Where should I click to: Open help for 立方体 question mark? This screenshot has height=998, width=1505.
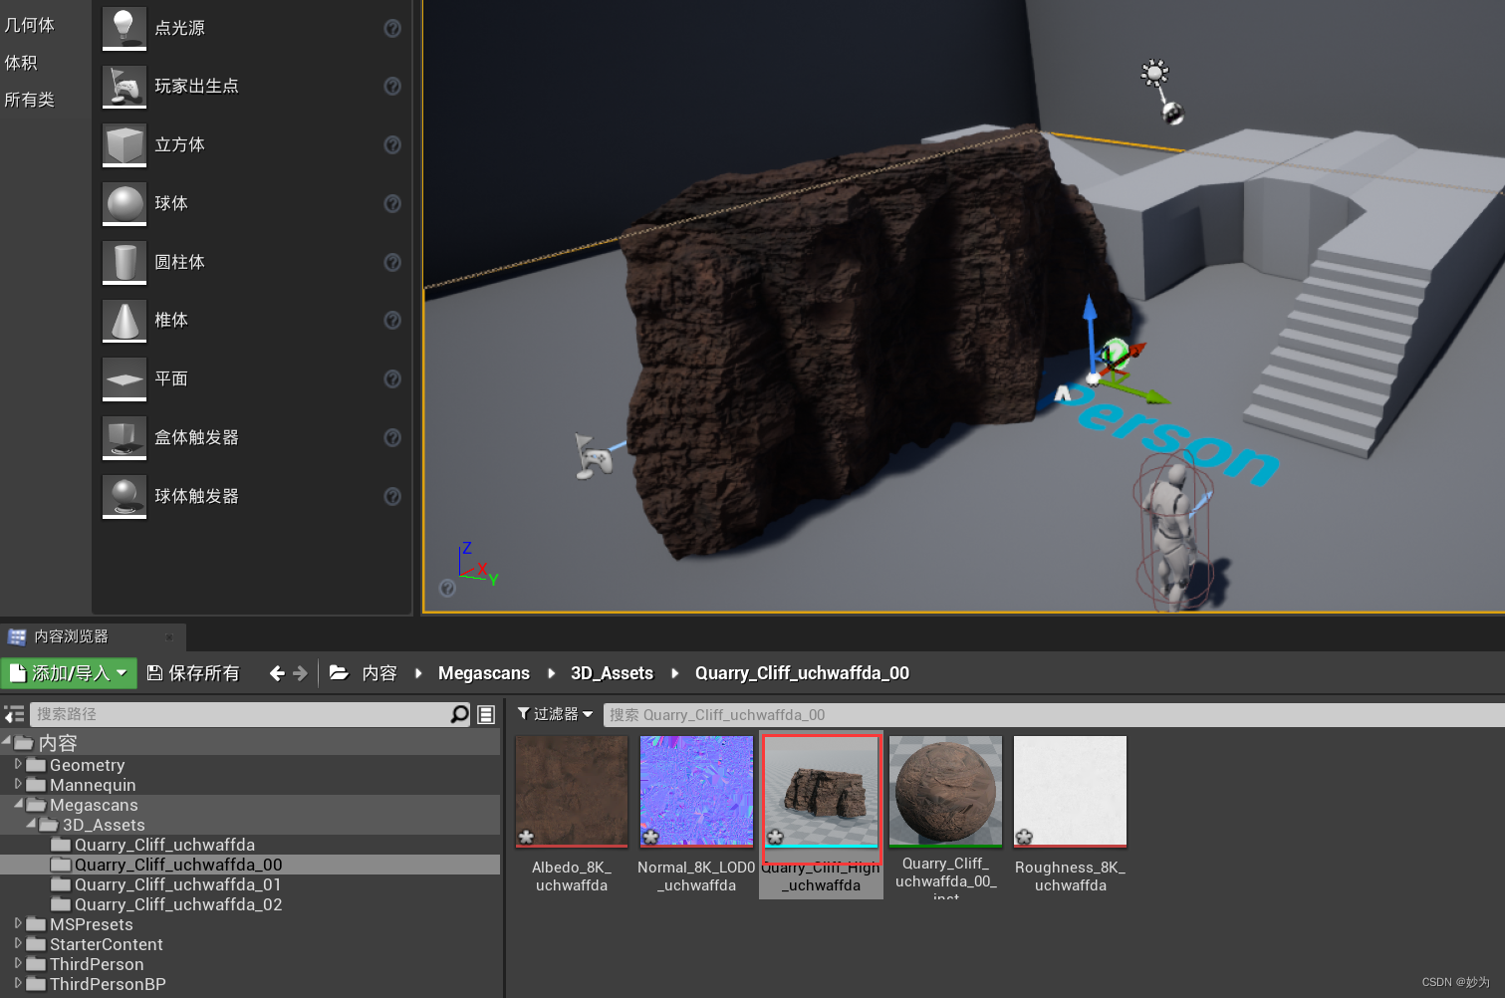coord(392,145)
